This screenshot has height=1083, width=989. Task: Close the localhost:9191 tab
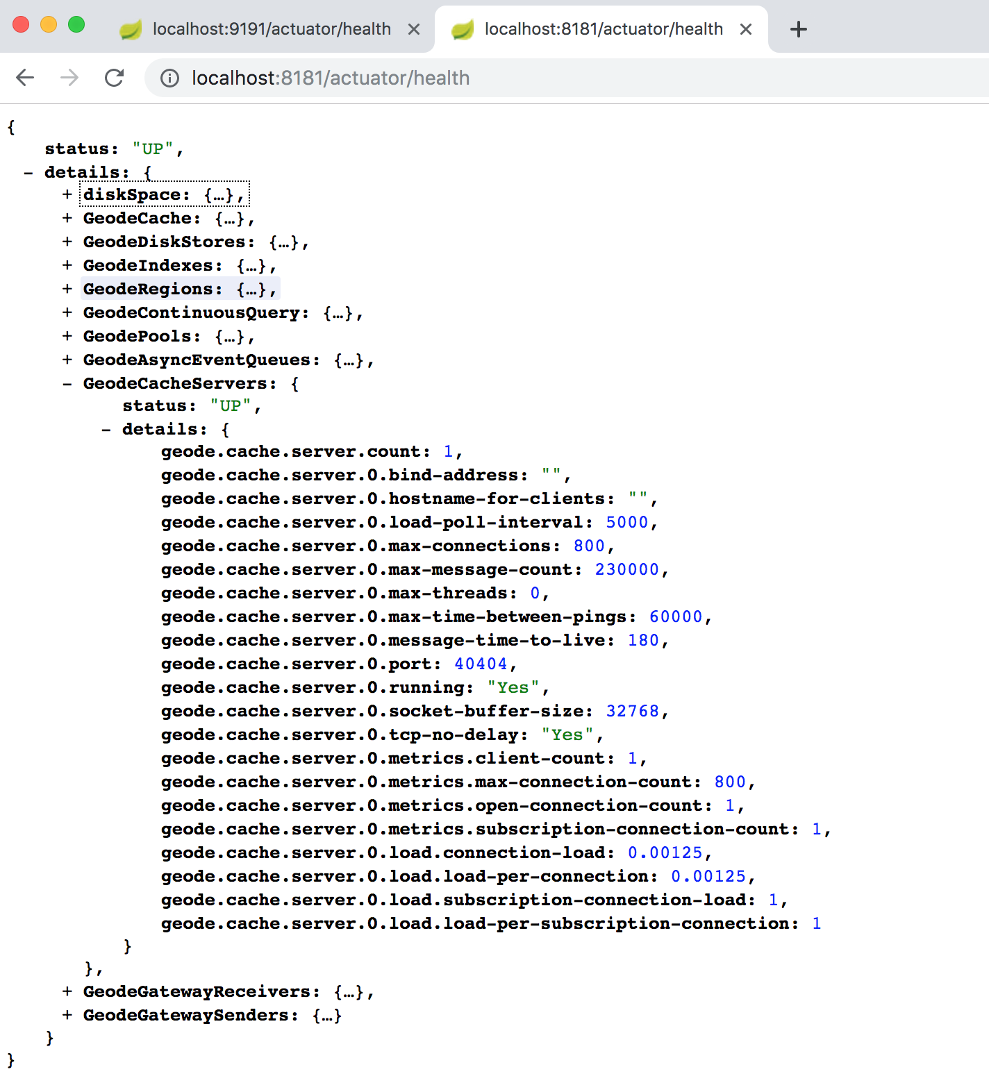click(x=414, y=29)
